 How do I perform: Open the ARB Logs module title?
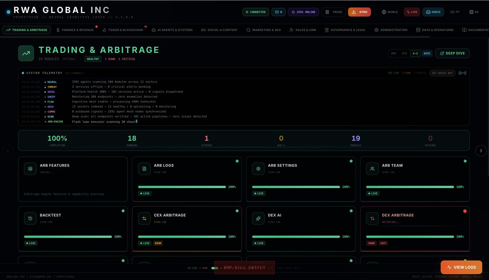pos(164,166)
